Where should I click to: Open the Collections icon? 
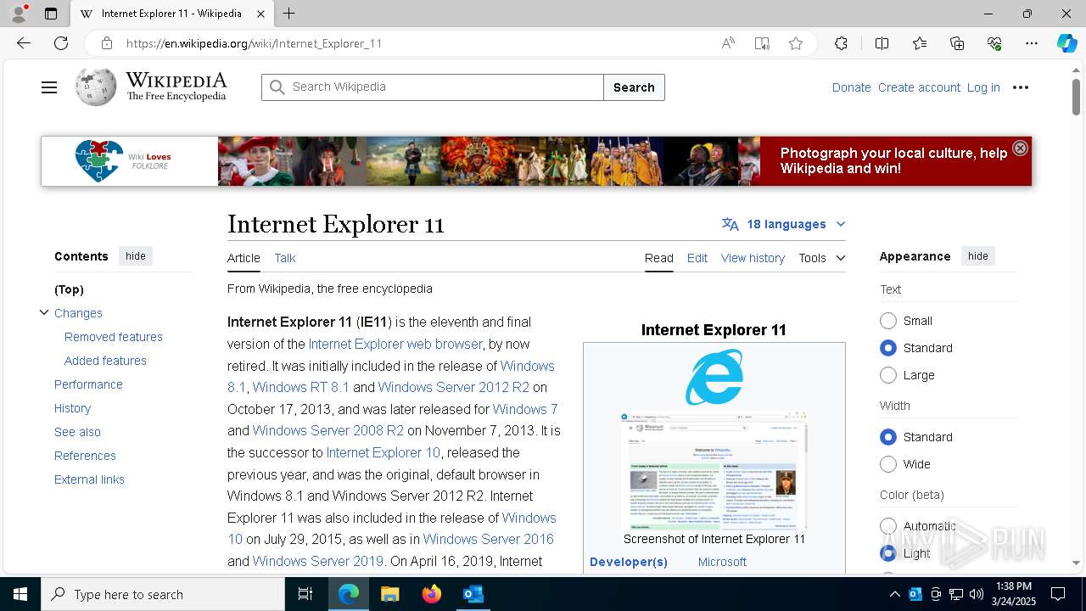point(957,43)
